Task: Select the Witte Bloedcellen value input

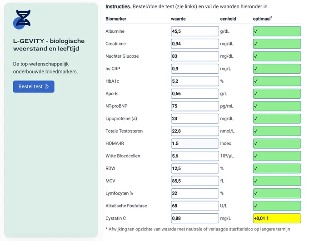Action: 195,156
